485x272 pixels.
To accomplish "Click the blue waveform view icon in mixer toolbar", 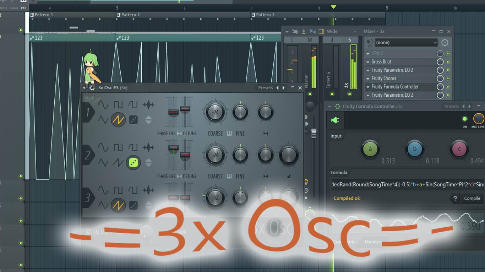I will (313, 32).
